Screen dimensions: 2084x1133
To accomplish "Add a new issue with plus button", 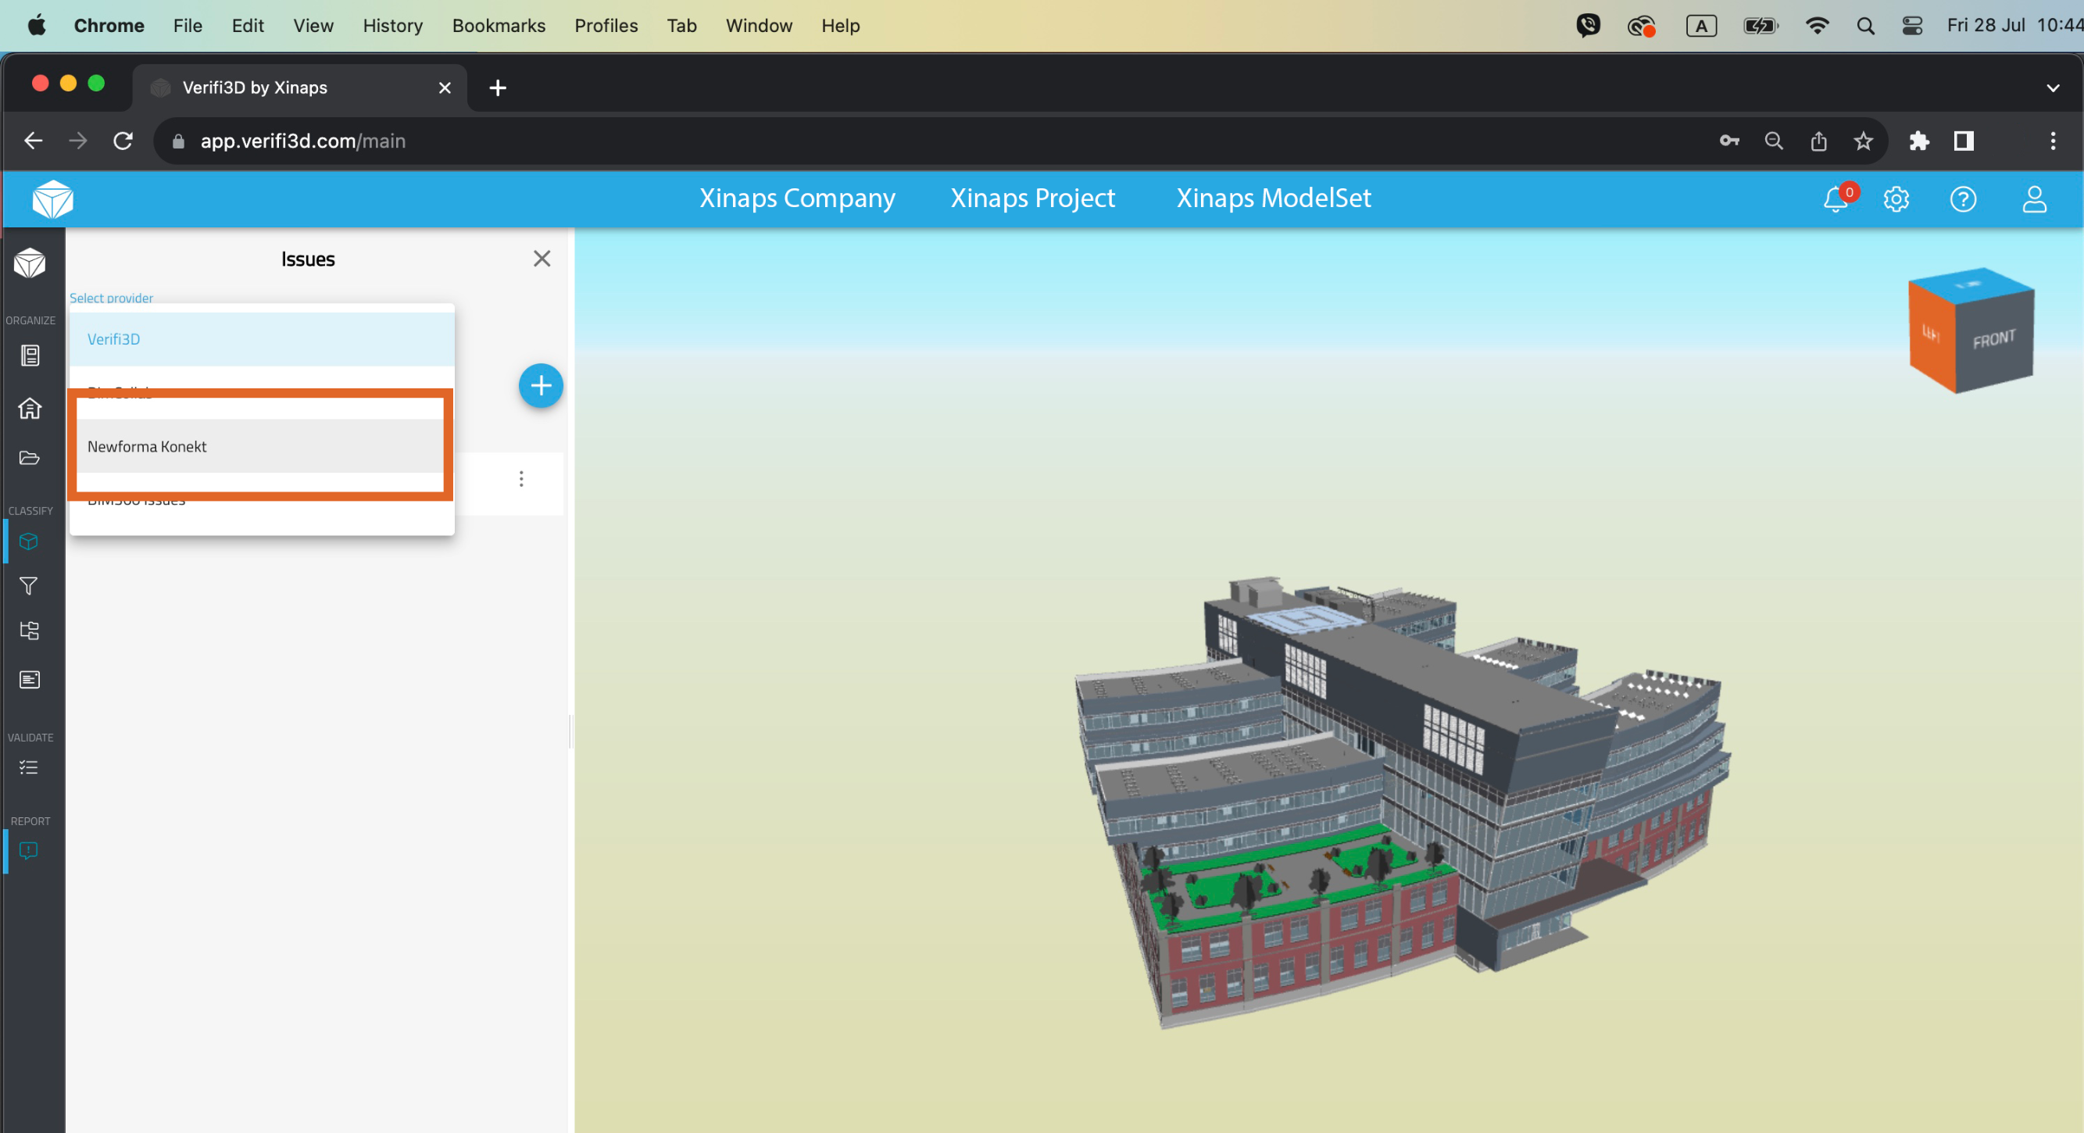I will (x=541, y=386).
